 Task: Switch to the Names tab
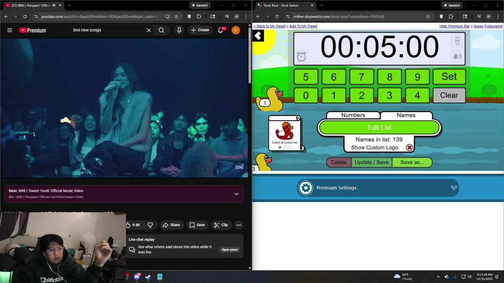coord(406,115)
